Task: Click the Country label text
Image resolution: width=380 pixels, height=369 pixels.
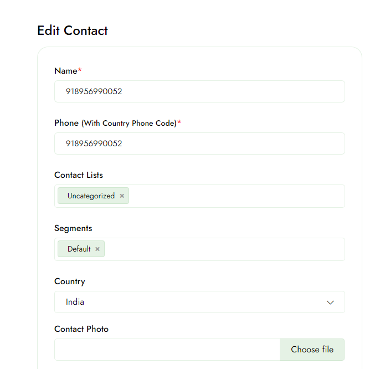Action: pos(70,281)
